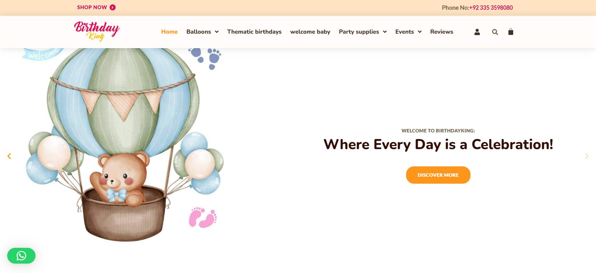Viewport: 596px width, 273px height.
Task: Click the Shop Now arrow icon
Action: (112, 8)
